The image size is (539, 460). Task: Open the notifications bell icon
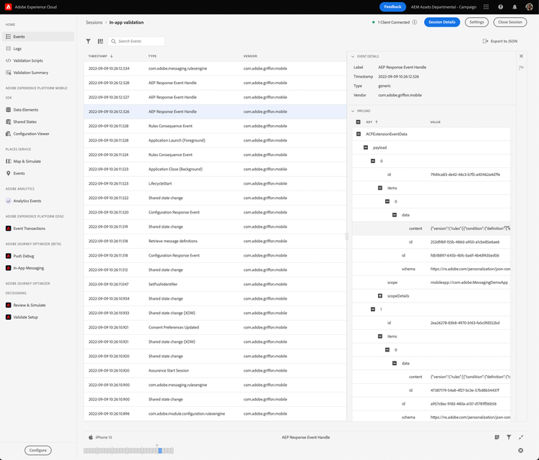point(515,7)
